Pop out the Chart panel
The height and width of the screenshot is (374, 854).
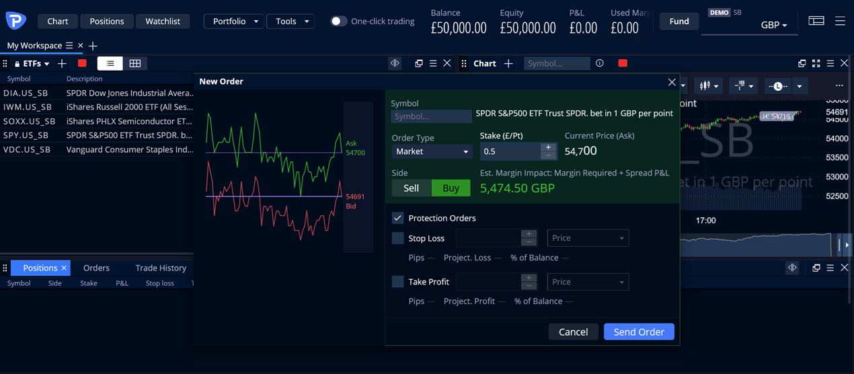click(x=802, y=63)
